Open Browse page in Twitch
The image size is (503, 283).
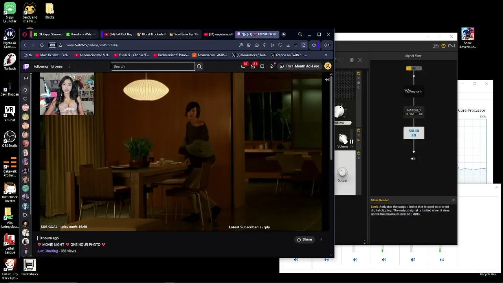click(57, 66)
